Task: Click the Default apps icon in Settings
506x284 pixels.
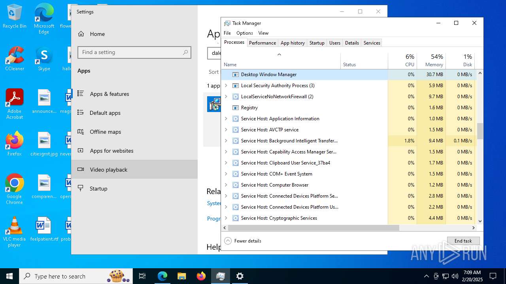Action: (x=81, y=113)
